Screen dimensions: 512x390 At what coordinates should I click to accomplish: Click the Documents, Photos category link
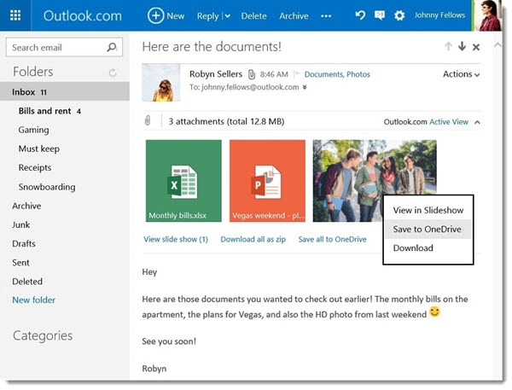tap(337, 74)
